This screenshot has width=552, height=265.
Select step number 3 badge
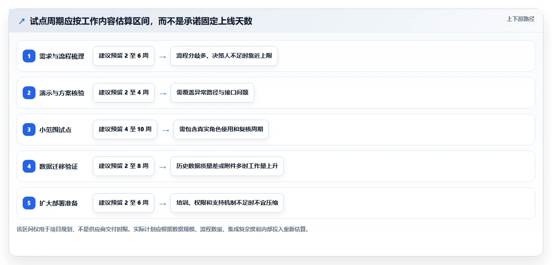pos(29,130)
